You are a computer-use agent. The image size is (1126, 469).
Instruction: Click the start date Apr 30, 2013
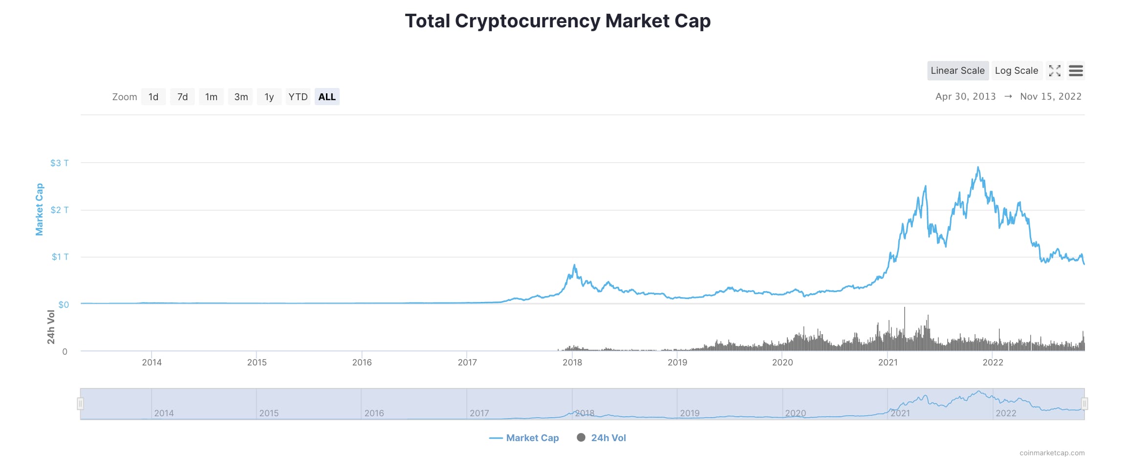tap(965, 96)
